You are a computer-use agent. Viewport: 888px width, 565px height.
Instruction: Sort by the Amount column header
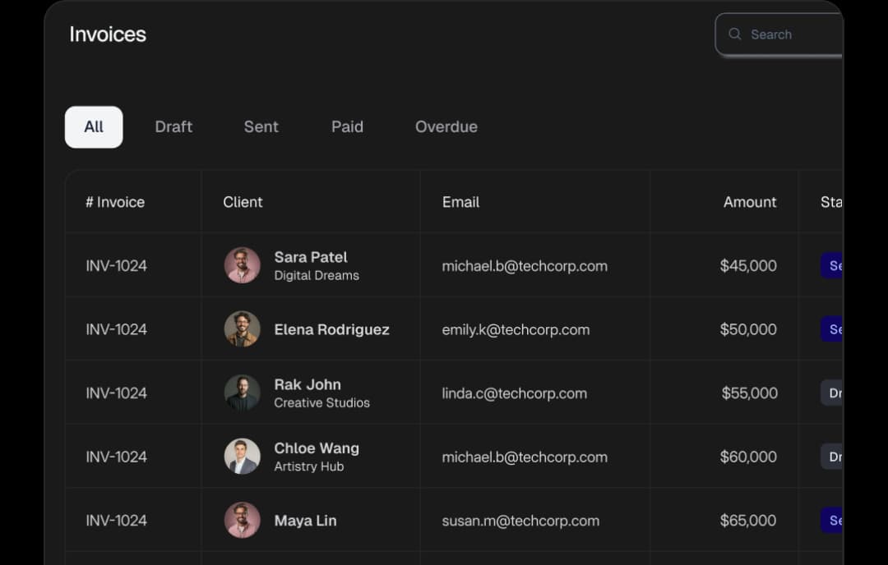(750, 202)
